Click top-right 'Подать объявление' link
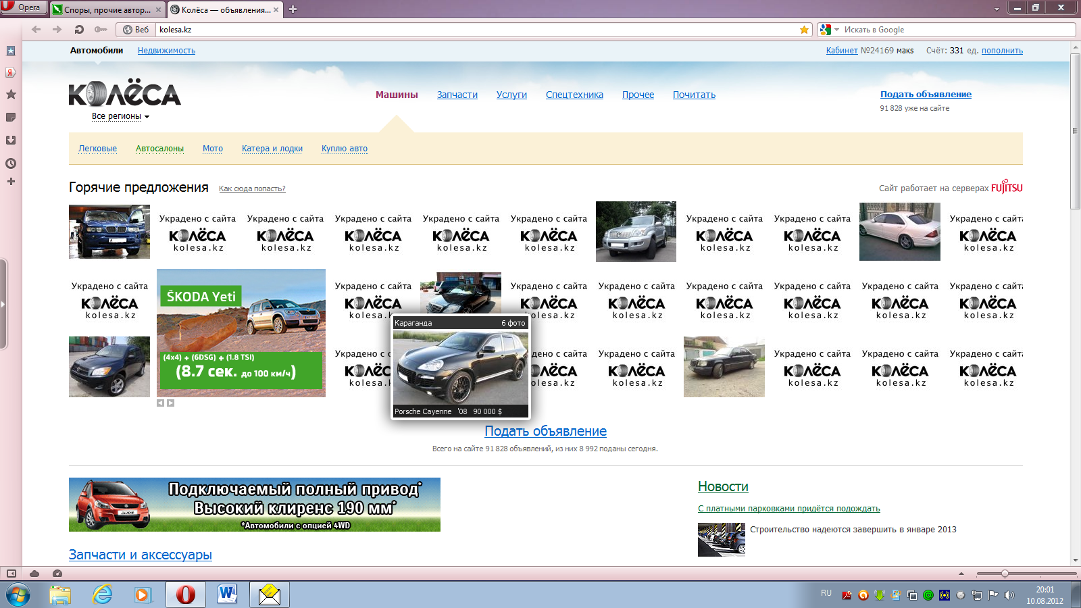Viewport: 1081px width, 608px height. pyautogui.click(x=926, y=95)
